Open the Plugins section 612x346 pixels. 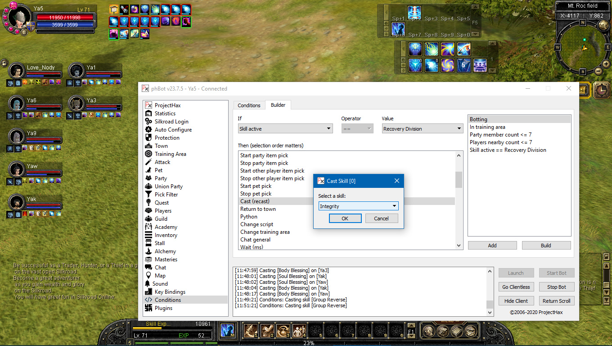coord(163,308)
